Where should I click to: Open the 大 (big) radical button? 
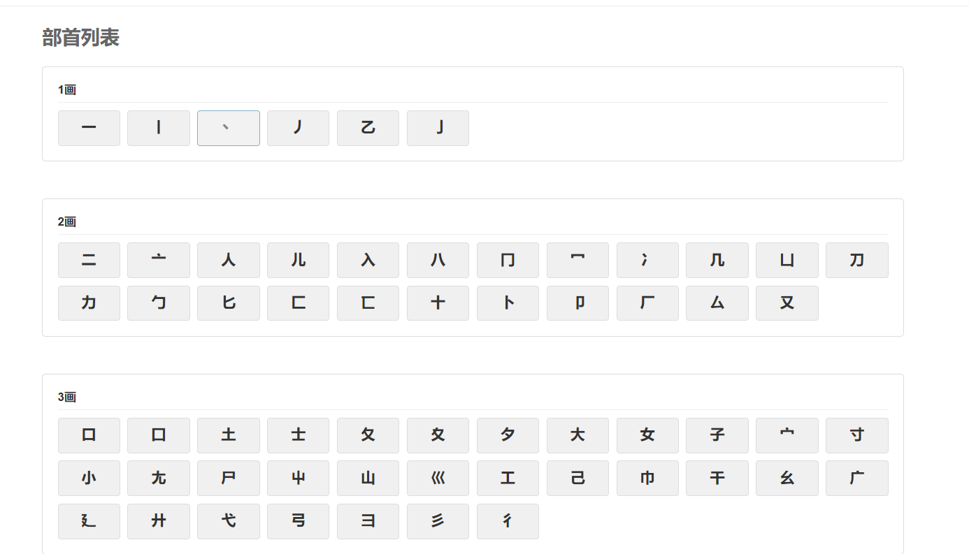coord(577,435)
